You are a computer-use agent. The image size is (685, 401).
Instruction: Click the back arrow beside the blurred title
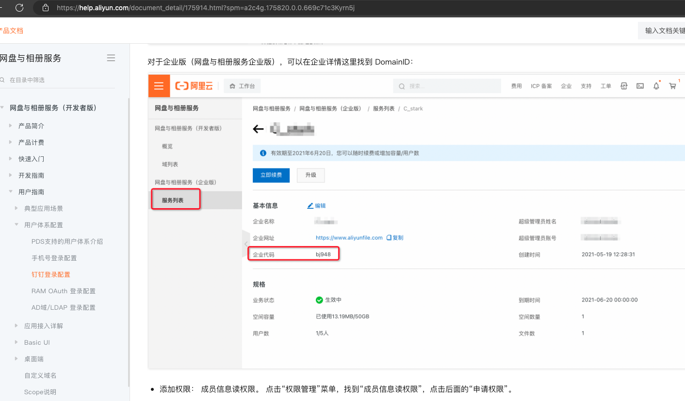[258, 129]
